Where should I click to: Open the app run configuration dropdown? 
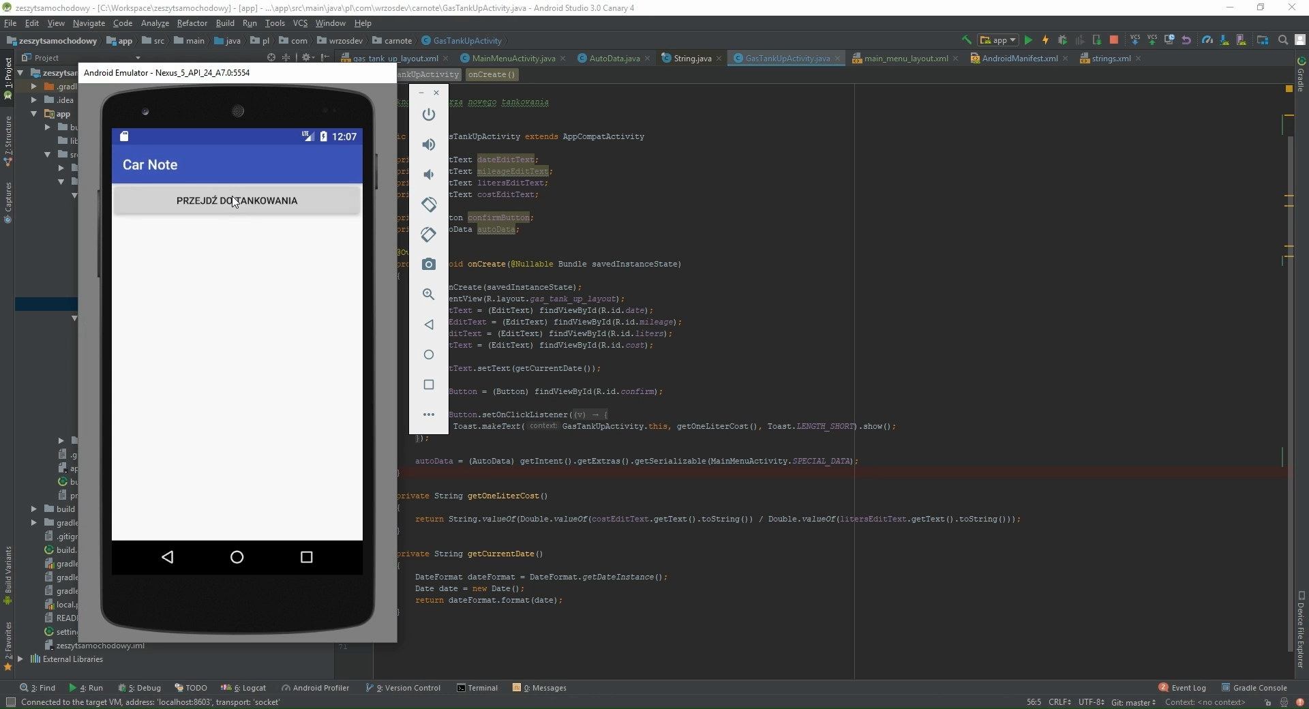point(998,40)
